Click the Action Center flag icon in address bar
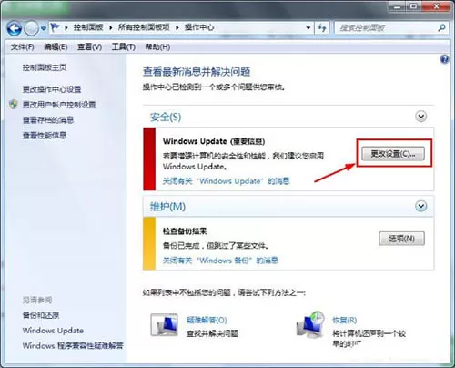The height and width of the screenshot is (368, 455). tap(55, 27)
